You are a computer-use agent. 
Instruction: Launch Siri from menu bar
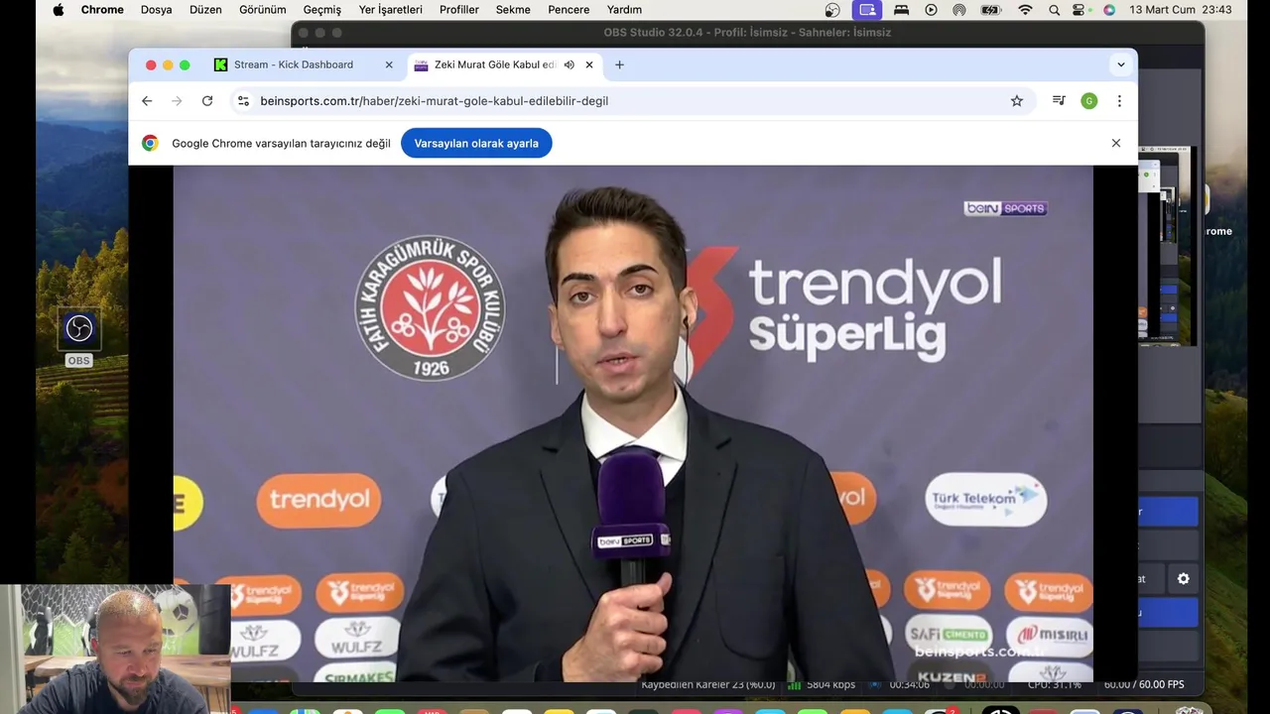(1109, 10)
